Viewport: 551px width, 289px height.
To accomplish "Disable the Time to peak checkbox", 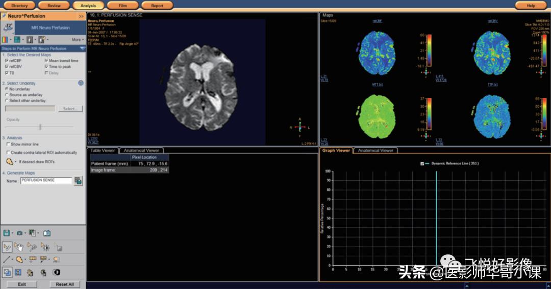I will [x=46, y=67].
